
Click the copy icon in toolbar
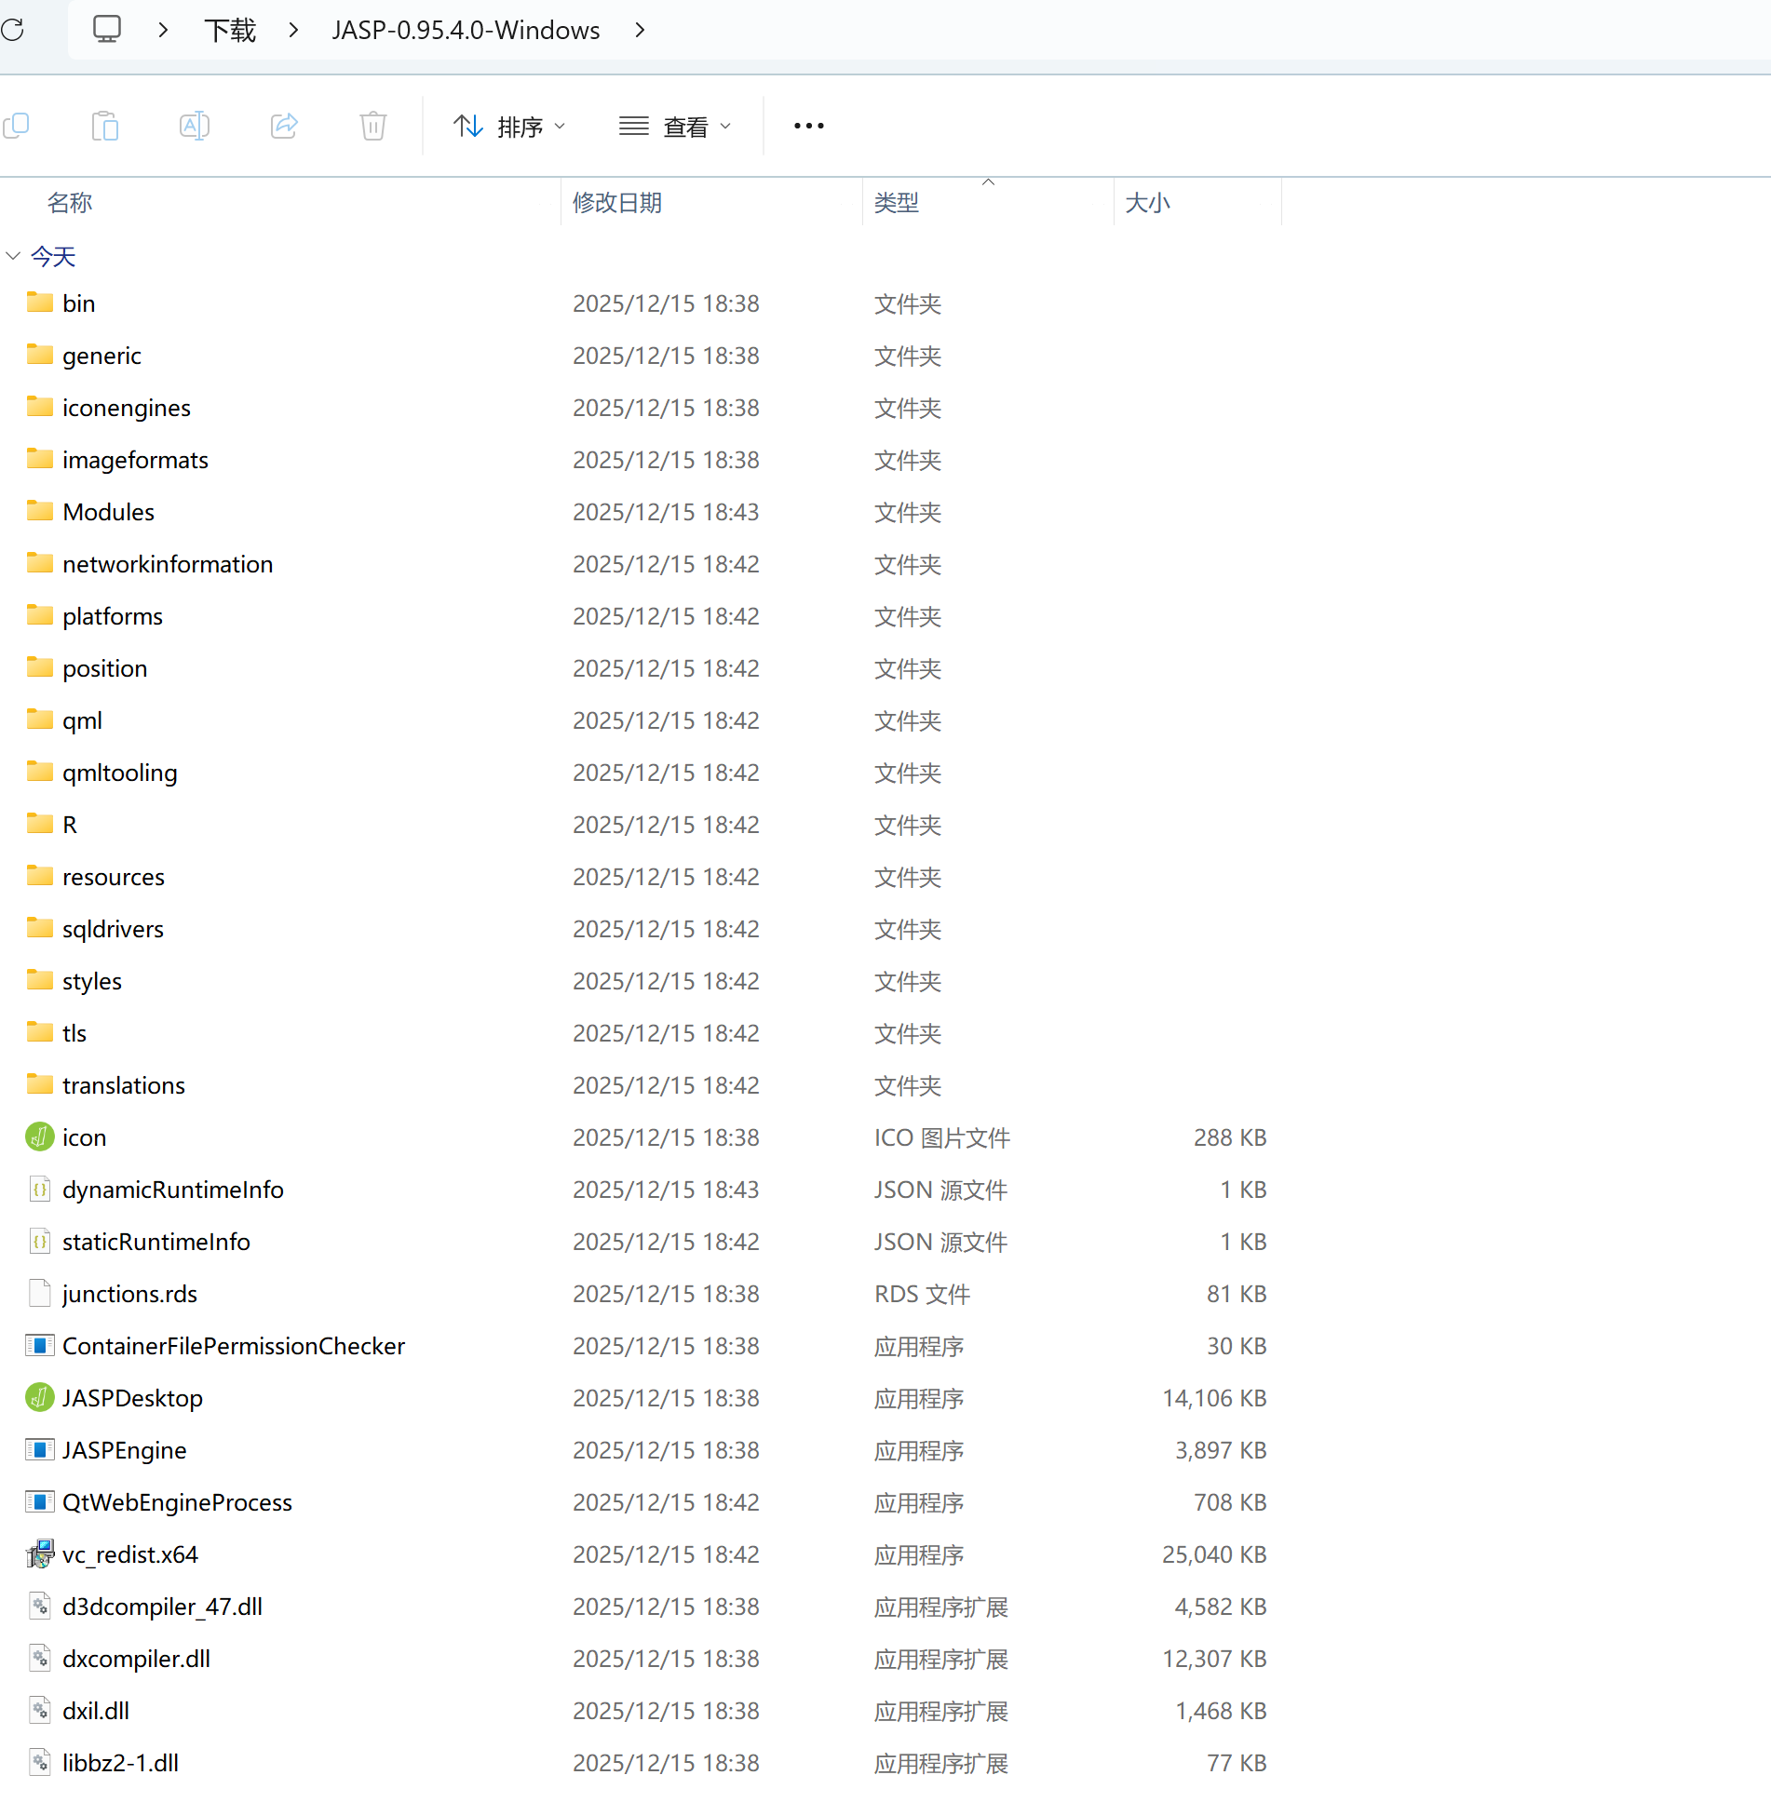(x=17, y=126)
